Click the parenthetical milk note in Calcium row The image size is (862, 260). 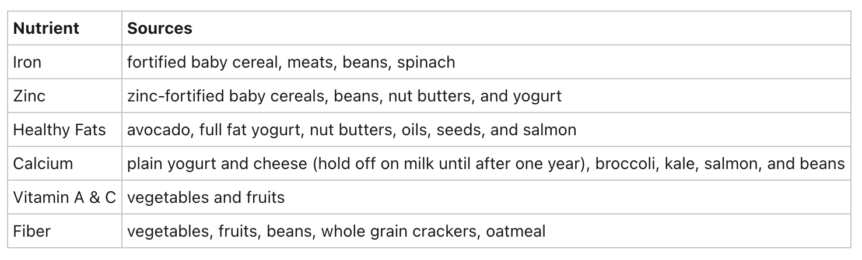coord(450,164)
